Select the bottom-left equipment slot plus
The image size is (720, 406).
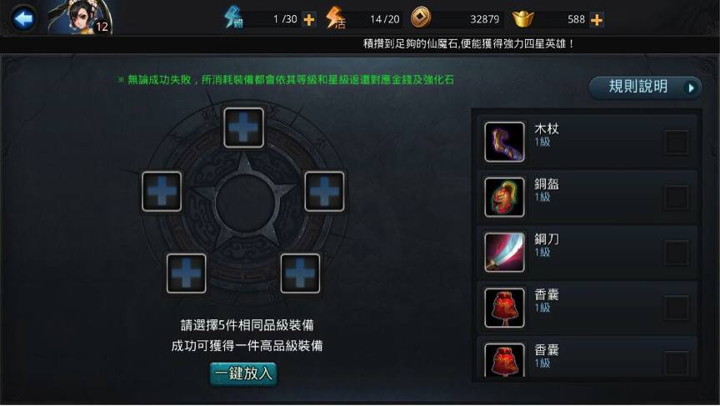[186, 273]
